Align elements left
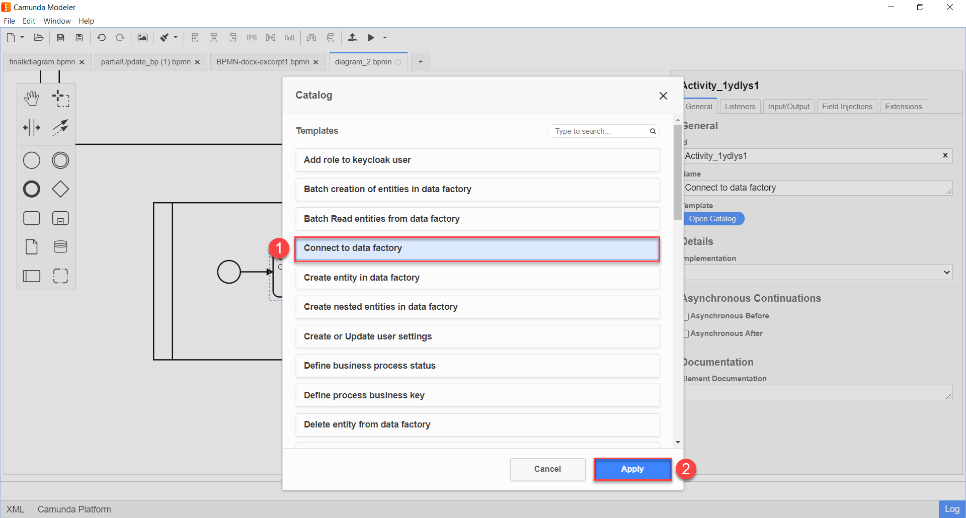This screenshot has height=518, width=966. click(x=195, y=38)
